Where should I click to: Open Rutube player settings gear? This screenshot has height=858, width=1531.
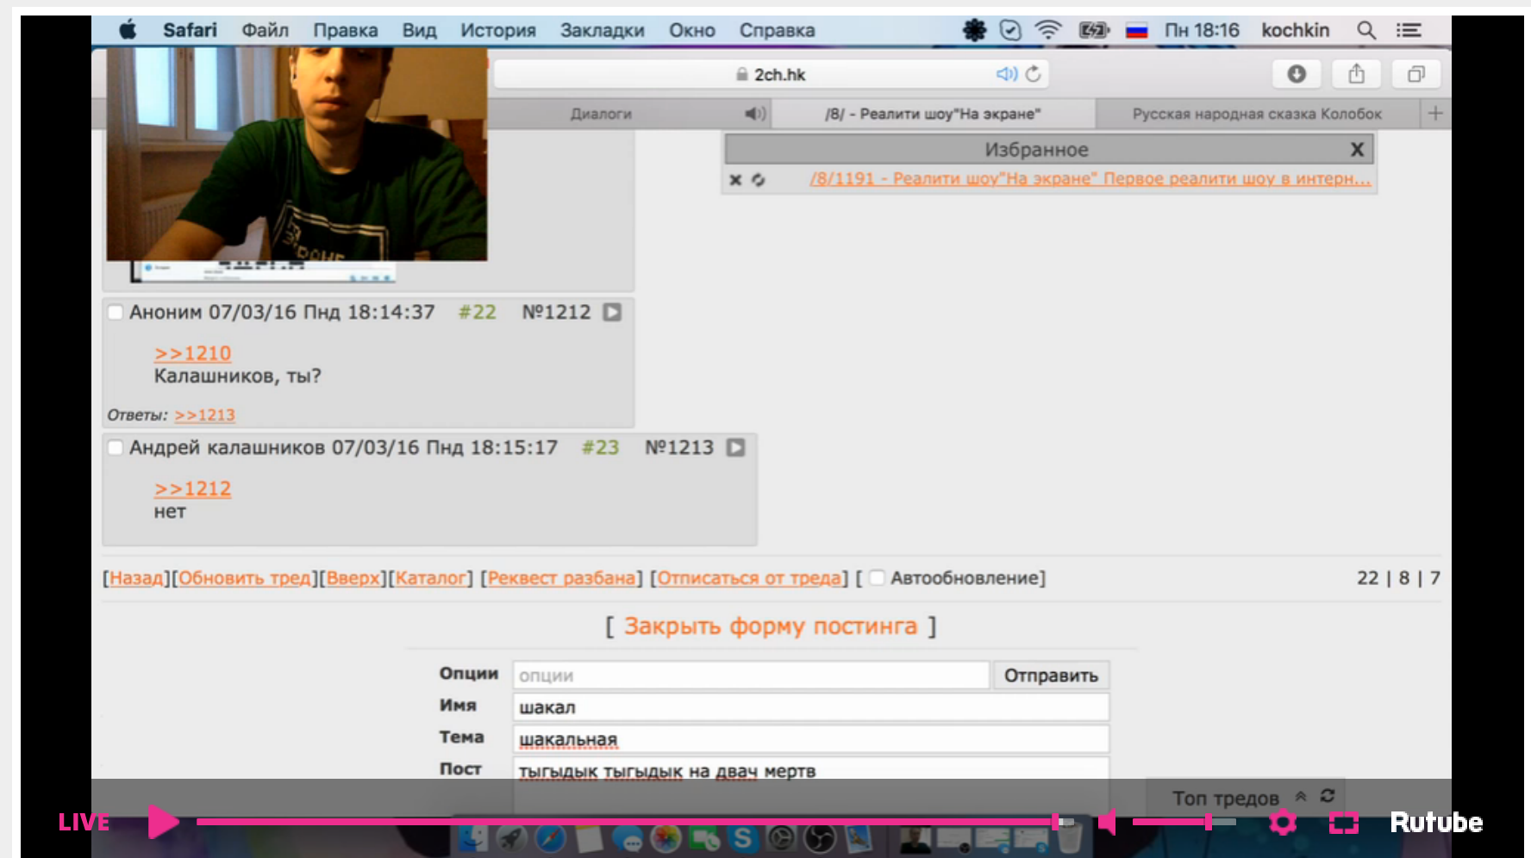click(x=1283, y=823)
